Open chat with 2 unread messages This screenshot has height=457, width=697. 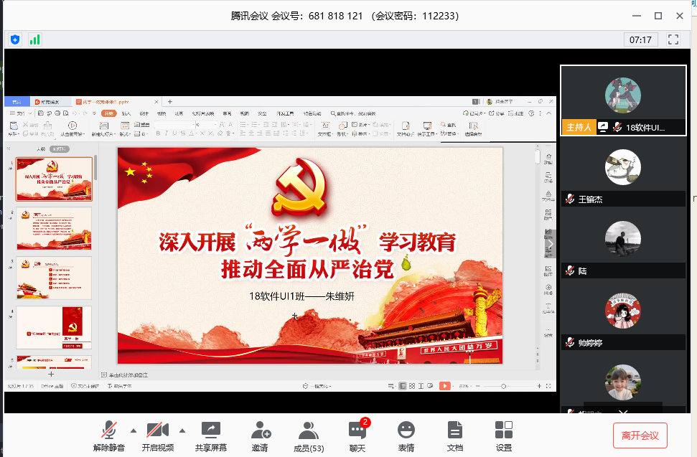358,435
